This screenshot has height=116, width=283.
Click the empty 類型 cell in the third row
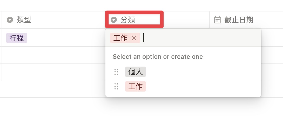(53, 72)
